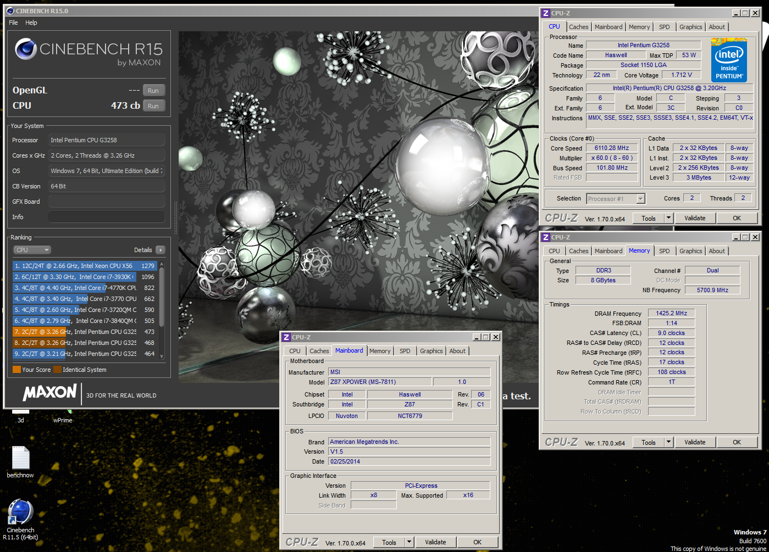Screen dimensions: 769x552
Task: Click Tools button in top CPU-Z window
Action: click(649, 218)
